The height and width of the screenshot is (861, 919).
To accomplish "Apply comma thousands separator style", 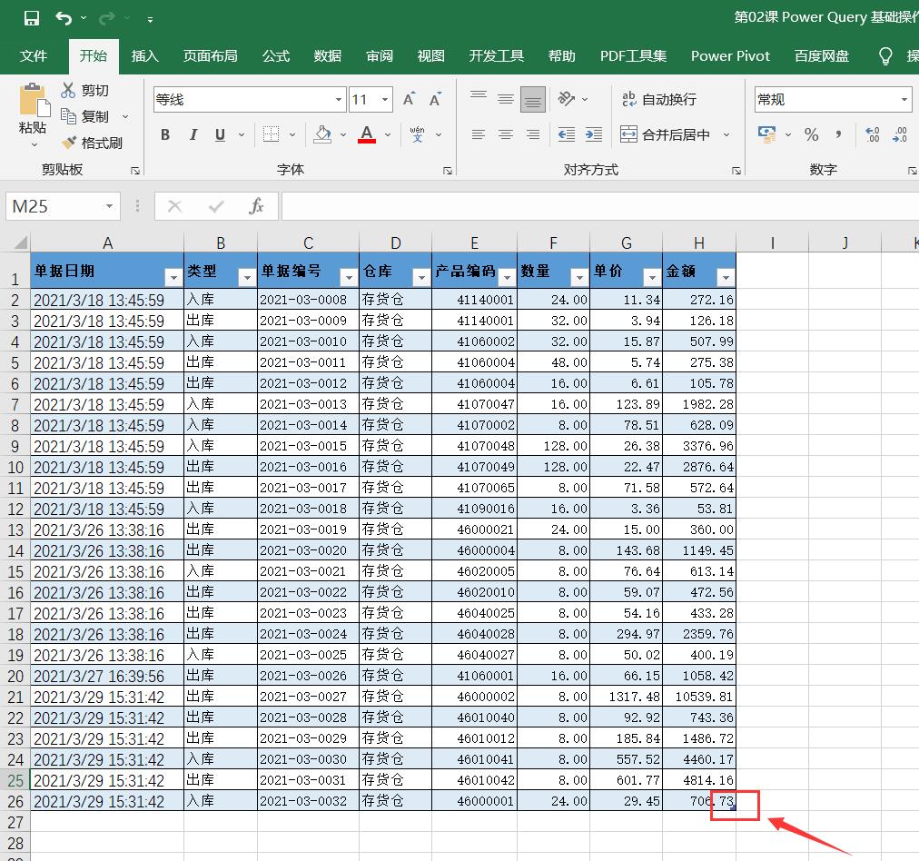I will click(x=839, y=134).
